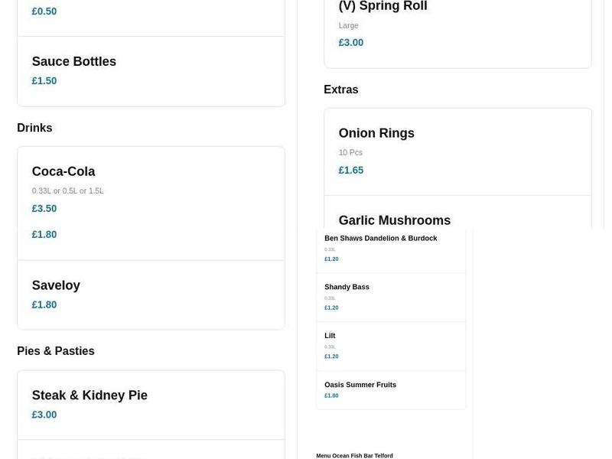This screenshot has height=459, width=612.
Task: Click the Coca-Cola size options text
Action: click(67, 191)
